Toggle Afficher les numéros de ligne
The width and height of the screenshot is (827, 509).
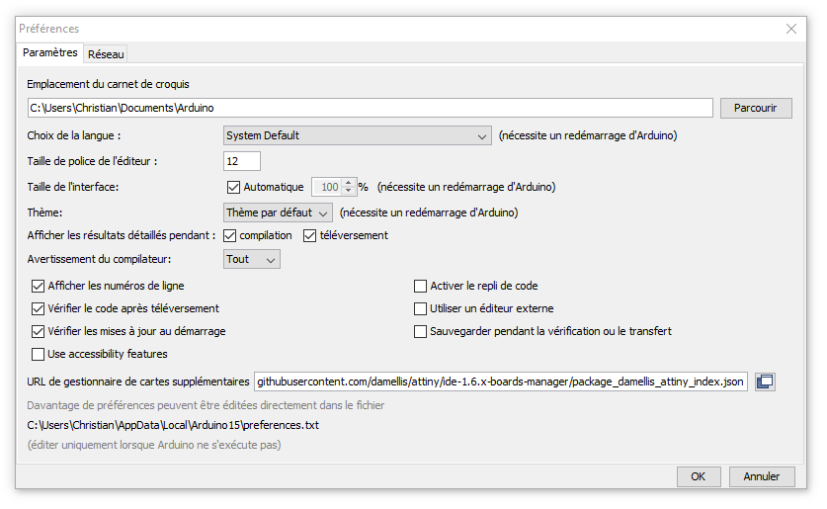38,286
